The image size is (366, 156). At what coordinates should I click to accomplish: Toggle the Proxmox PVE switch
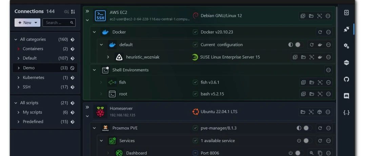tap(308, 128)
